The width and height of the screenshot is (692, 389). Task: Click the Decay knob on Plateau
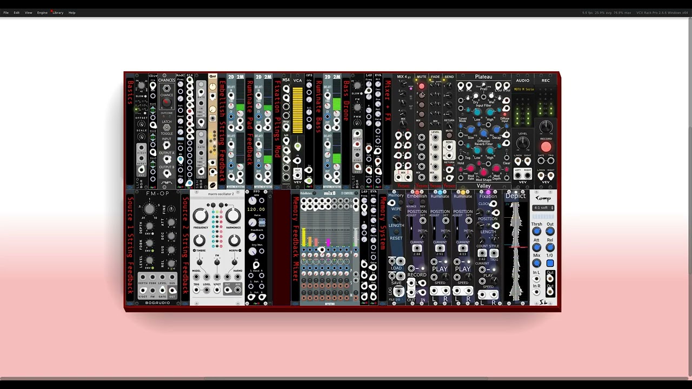pyautogui.click(x=496, y=130)
